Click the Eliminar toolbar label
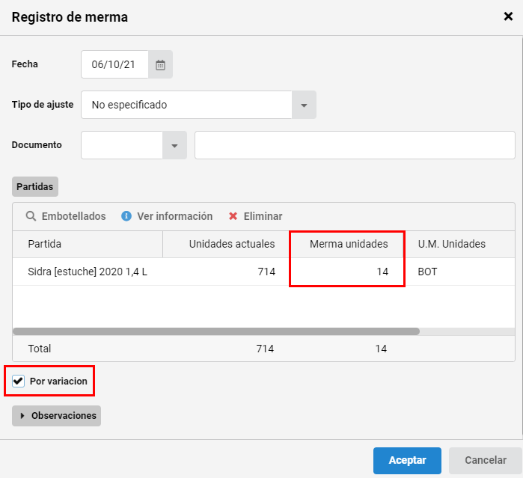Screen dimensions: 523x478 click(x=263, y=216)
